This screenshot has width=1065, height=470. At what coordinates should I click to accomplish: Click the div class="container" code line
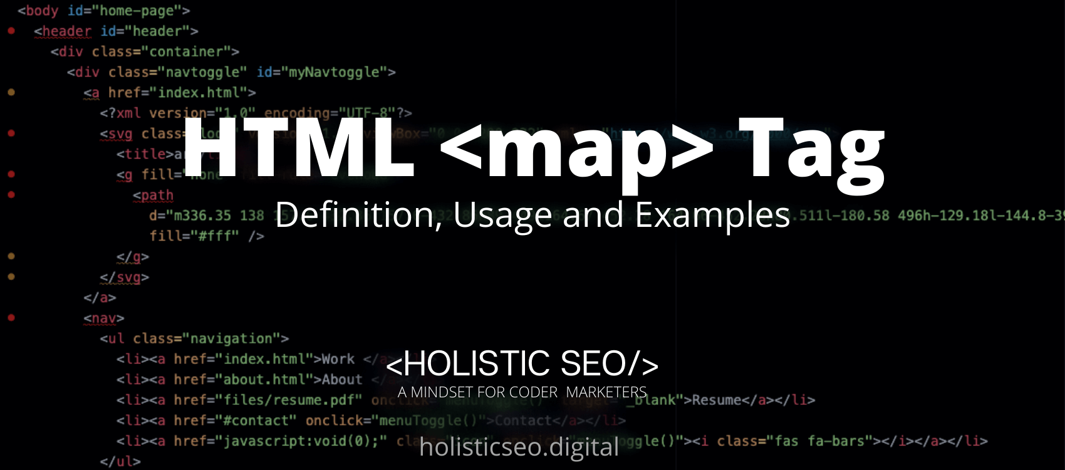145,51
